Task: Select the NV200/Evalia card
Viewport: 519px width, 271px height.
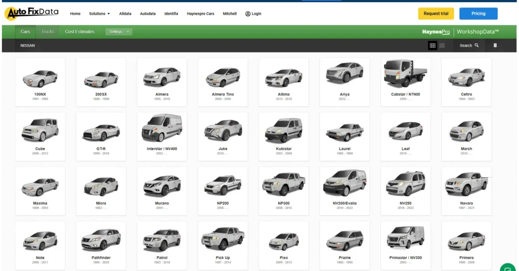Action: (x=345, y=191)
